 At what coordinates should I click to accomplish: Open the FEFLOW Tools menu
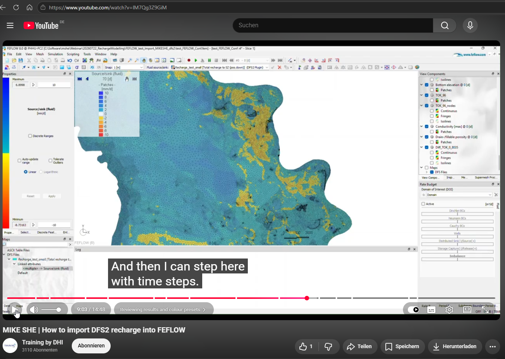tap(87, 54)
